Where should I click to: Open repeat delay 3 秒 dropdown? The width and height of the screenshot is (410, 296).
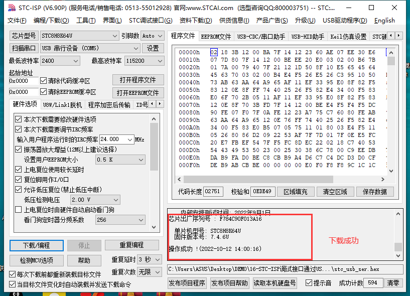point(150,260)
